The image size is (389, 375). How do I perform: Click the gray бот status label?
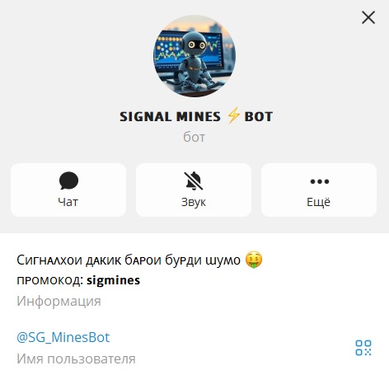(x=194, y=137)
